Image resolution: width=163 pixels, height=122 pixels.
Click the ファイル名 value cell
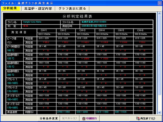pos(116,22)
